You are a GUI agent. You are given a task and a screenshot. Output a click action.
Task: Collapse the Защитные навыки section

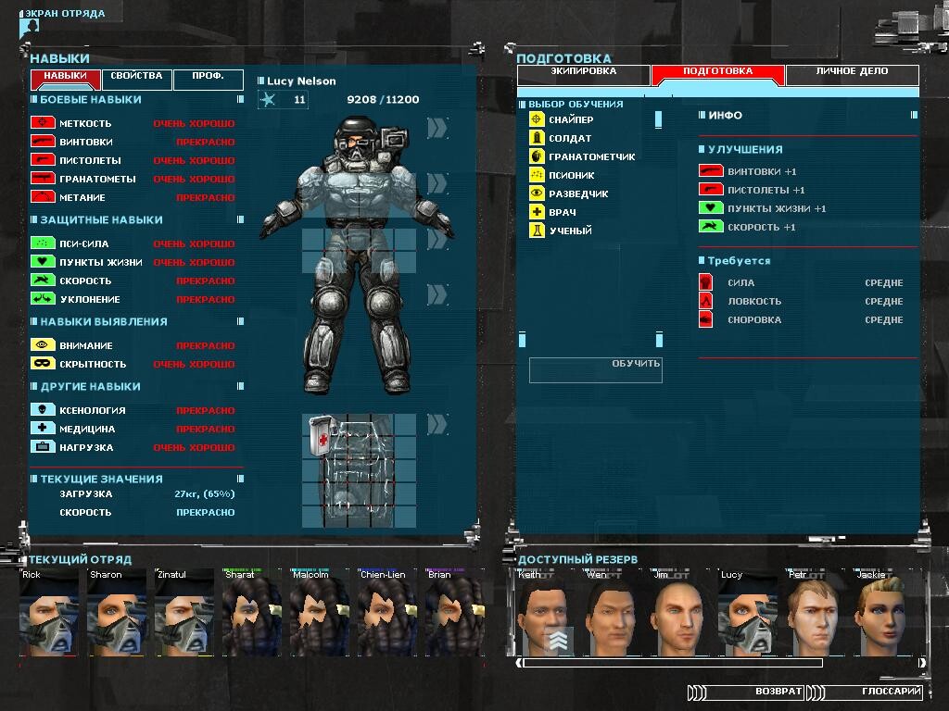pyautogui.click(x=240, y=219)
